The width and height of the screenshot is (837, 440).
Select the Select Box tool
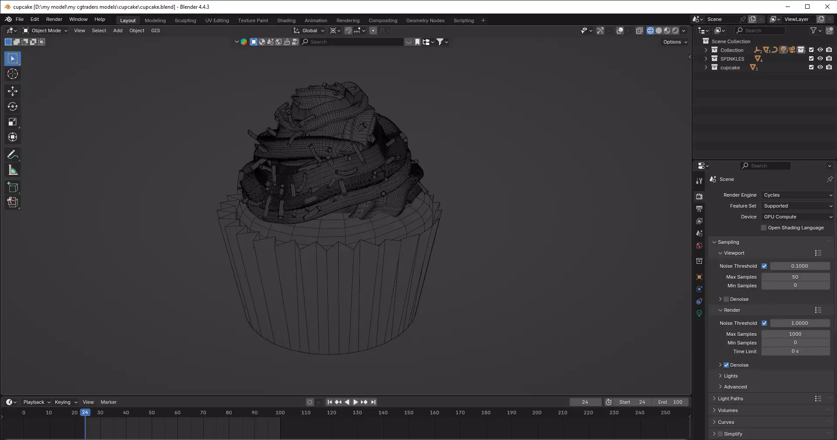13,58
